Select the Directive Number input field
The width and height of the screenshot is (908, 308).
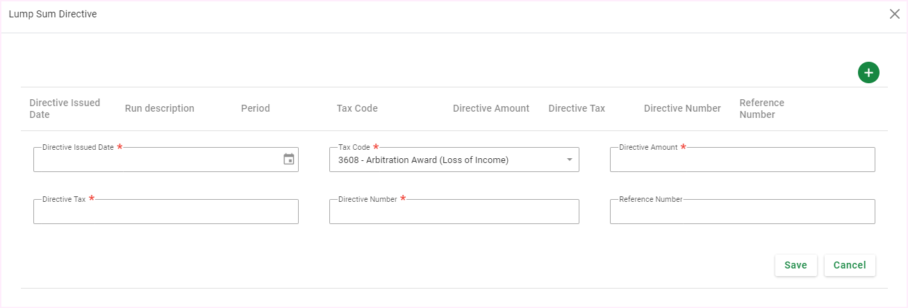(454, 212)
